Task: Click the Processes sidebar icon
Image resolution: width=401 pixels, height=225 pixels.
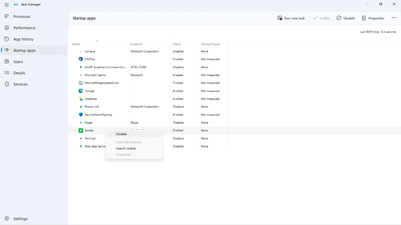Action: pos(7,16)
